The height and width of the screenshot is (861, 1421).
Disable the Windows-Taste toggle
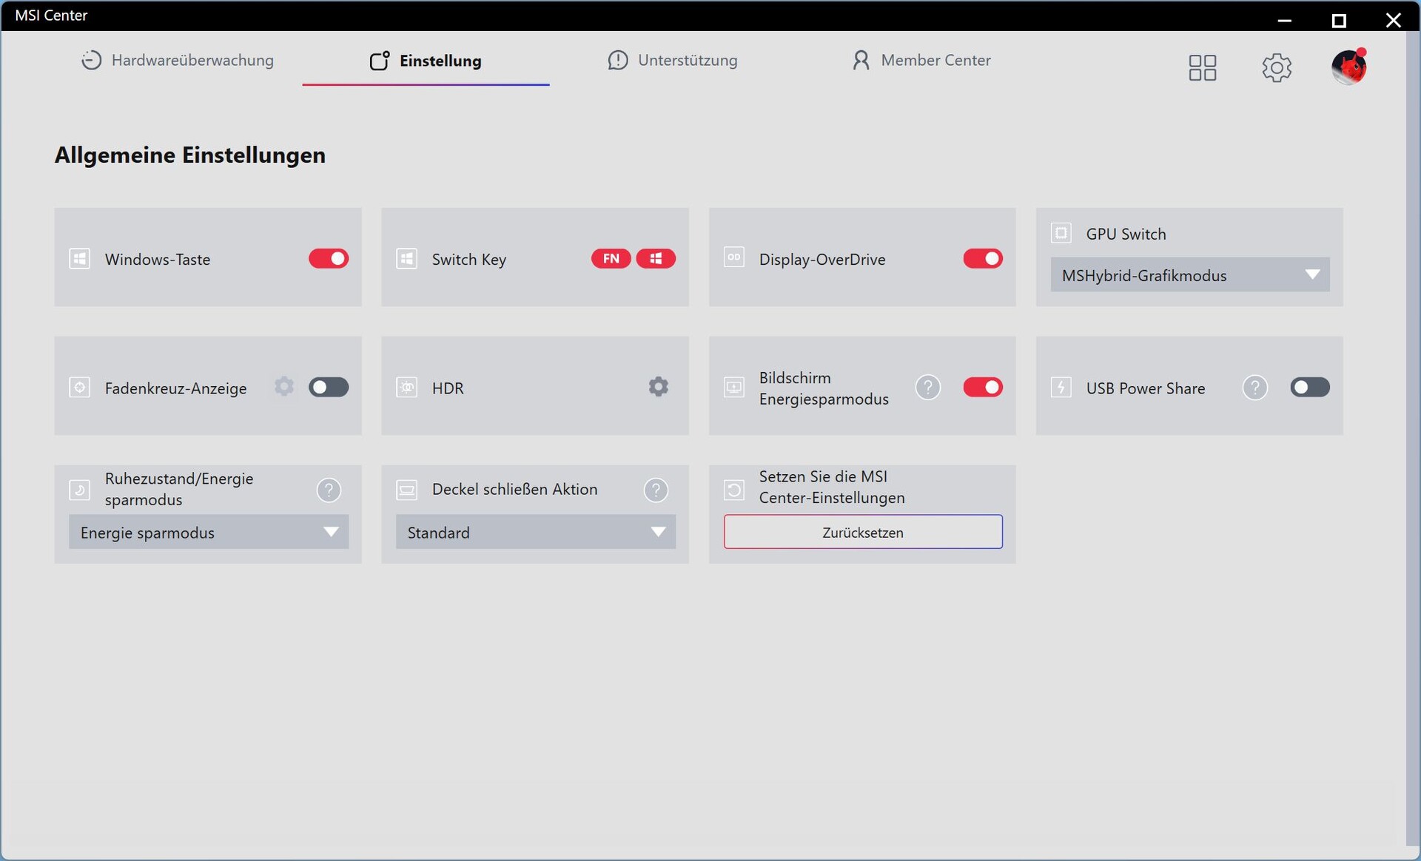(329, 259)
